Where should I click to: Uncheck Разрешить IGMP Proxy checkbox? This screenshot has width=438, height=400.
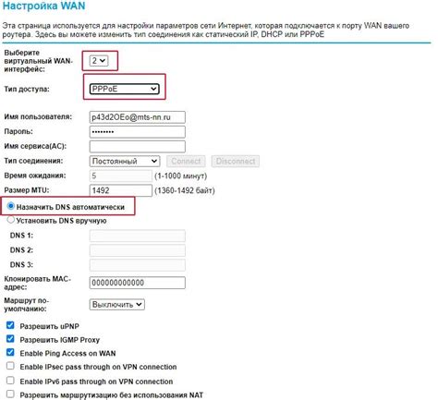click(x=10, y=339)
